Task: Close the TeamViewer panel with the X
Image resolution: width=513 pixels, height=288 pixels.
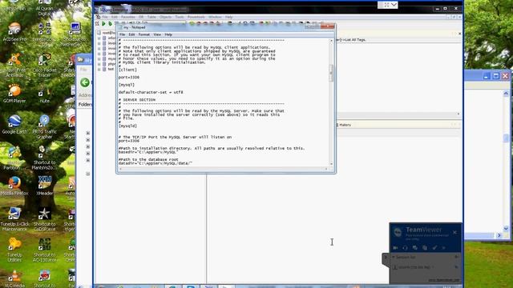Action: click(454, 232)
